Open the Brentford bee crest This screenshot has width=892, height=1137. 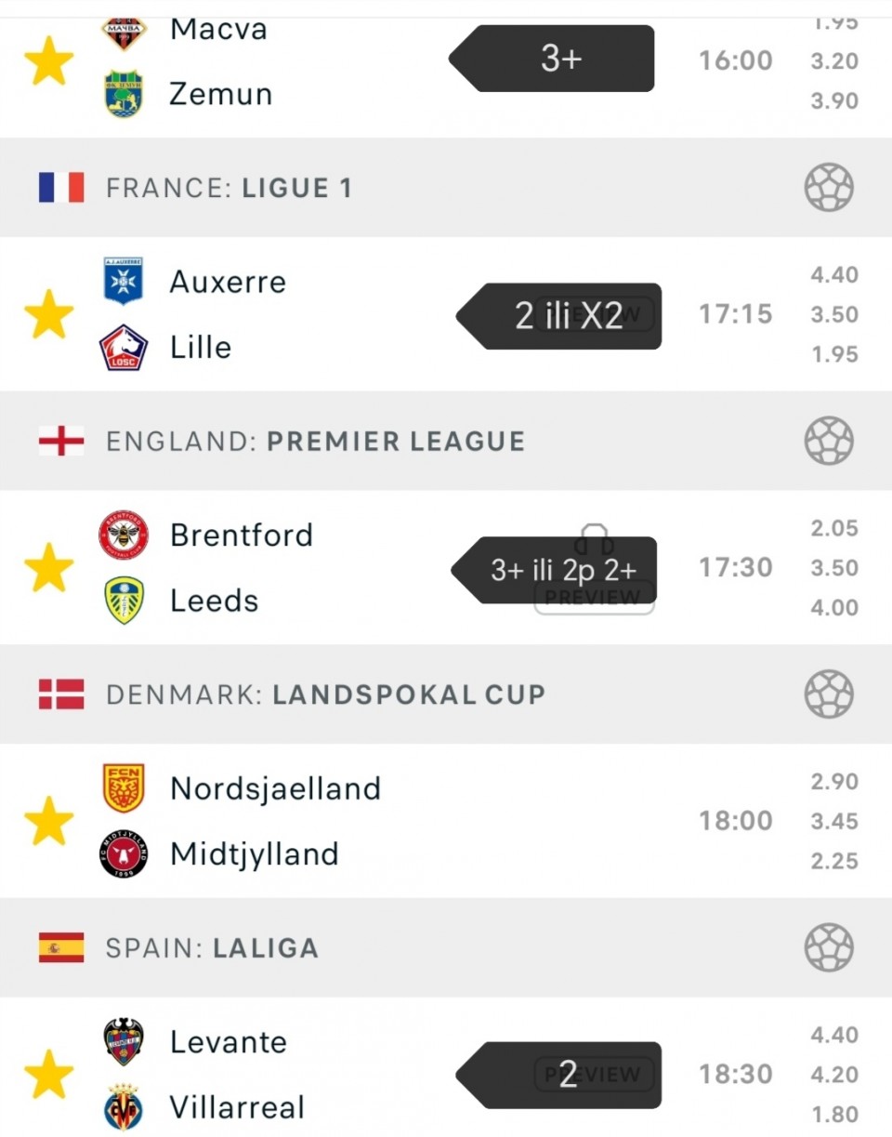point(124,535)
